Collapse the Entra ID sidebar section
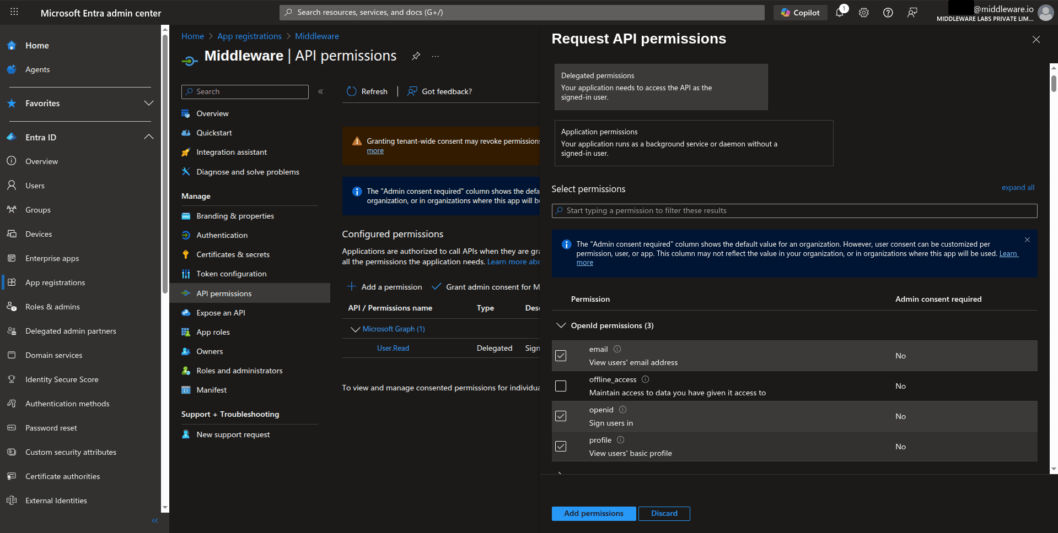Viewport: 1058px width, 533px height. 149,137
